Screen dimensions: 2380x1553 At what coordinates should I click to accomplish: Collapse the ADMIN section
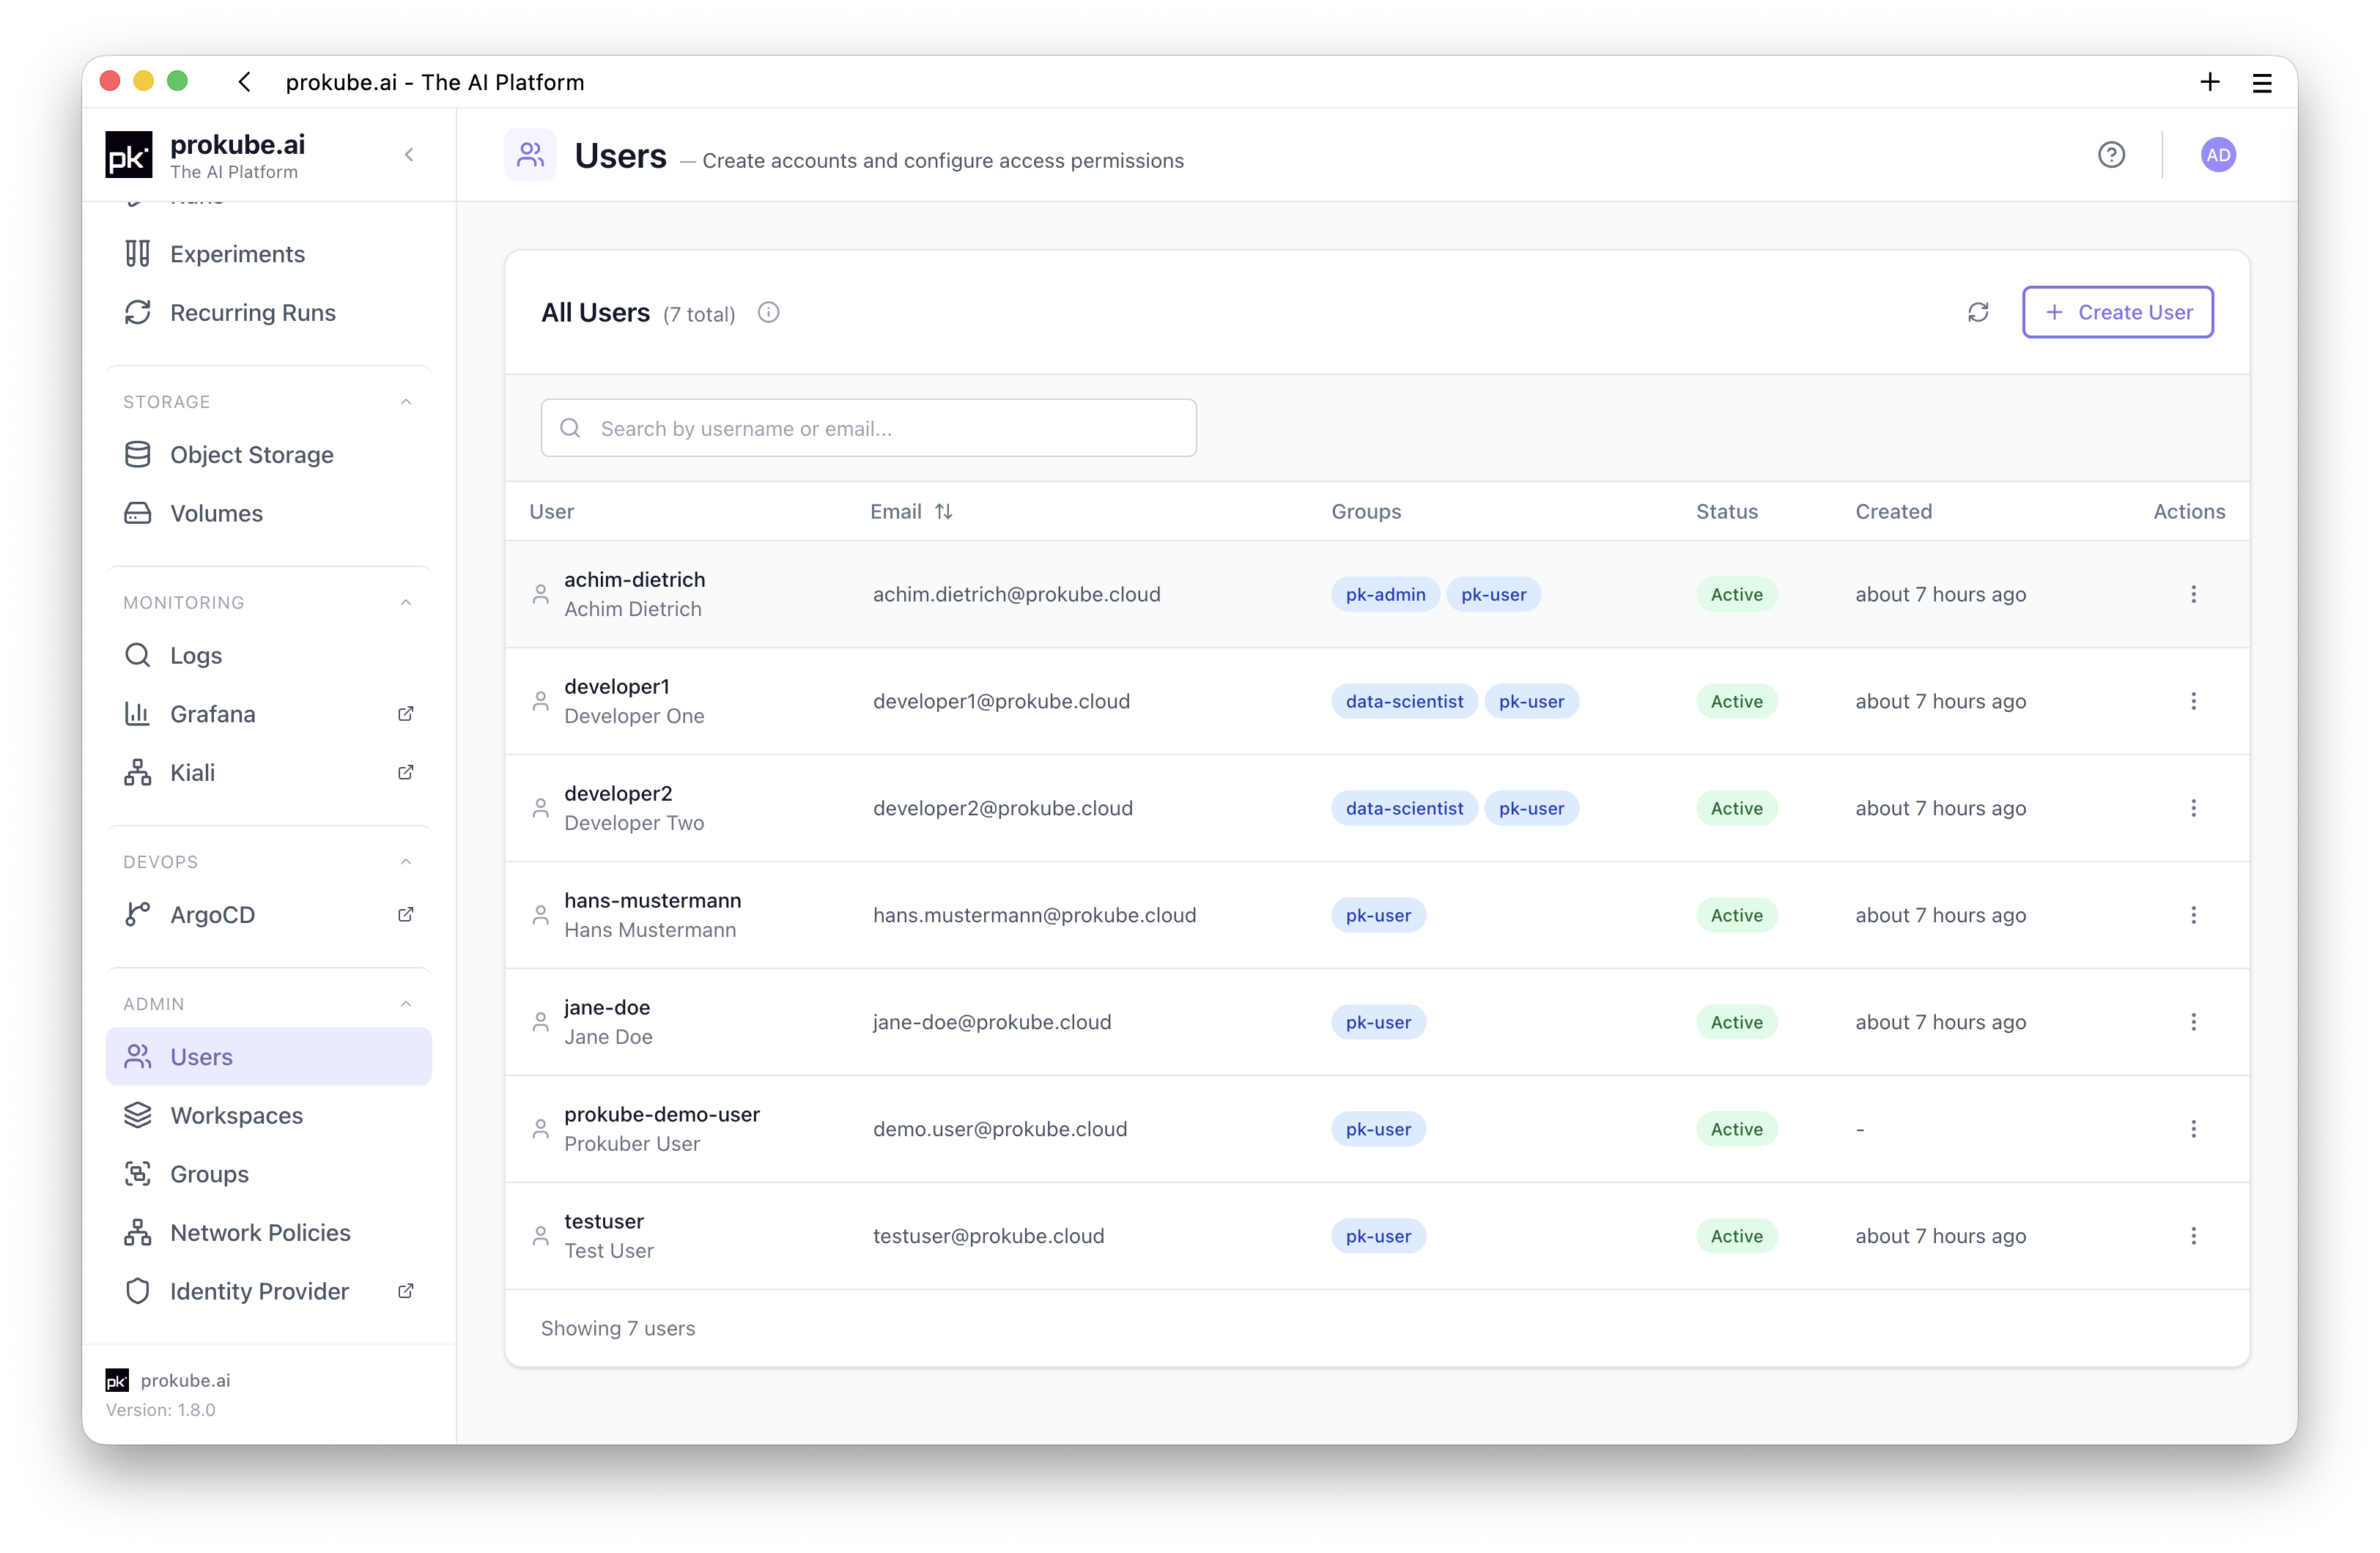point(405,1003)
